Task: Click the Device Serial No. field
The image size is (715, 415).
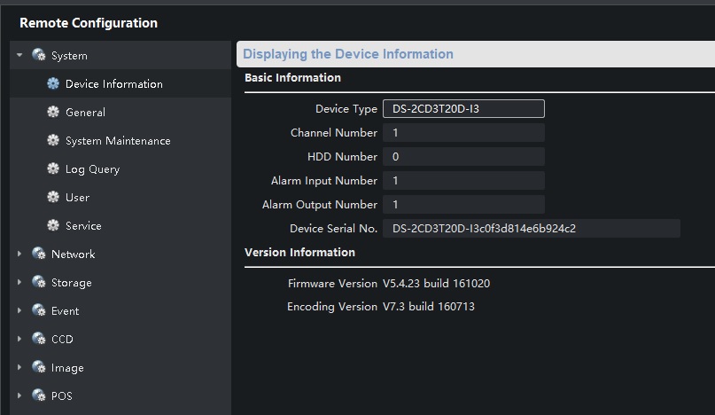Action: [x=531, y=229]
